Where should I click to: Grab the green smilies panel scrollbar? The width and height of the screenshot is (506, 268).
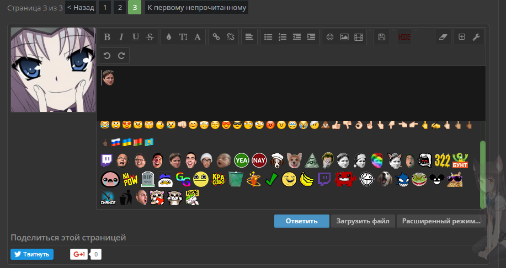click(x=483, y=174)
